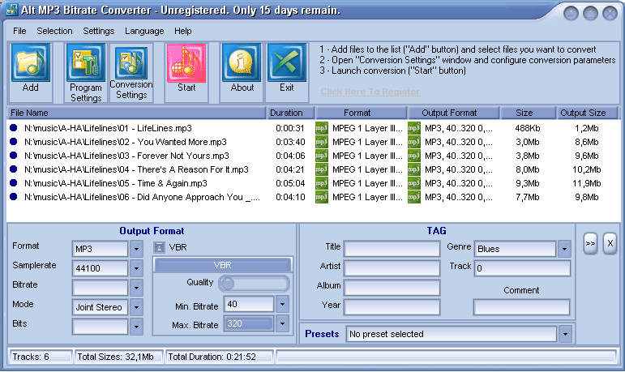Expand the Genre dropdown showing Blues
The height and width of the screenshot is (372, 625).
(x=564, y=249)
